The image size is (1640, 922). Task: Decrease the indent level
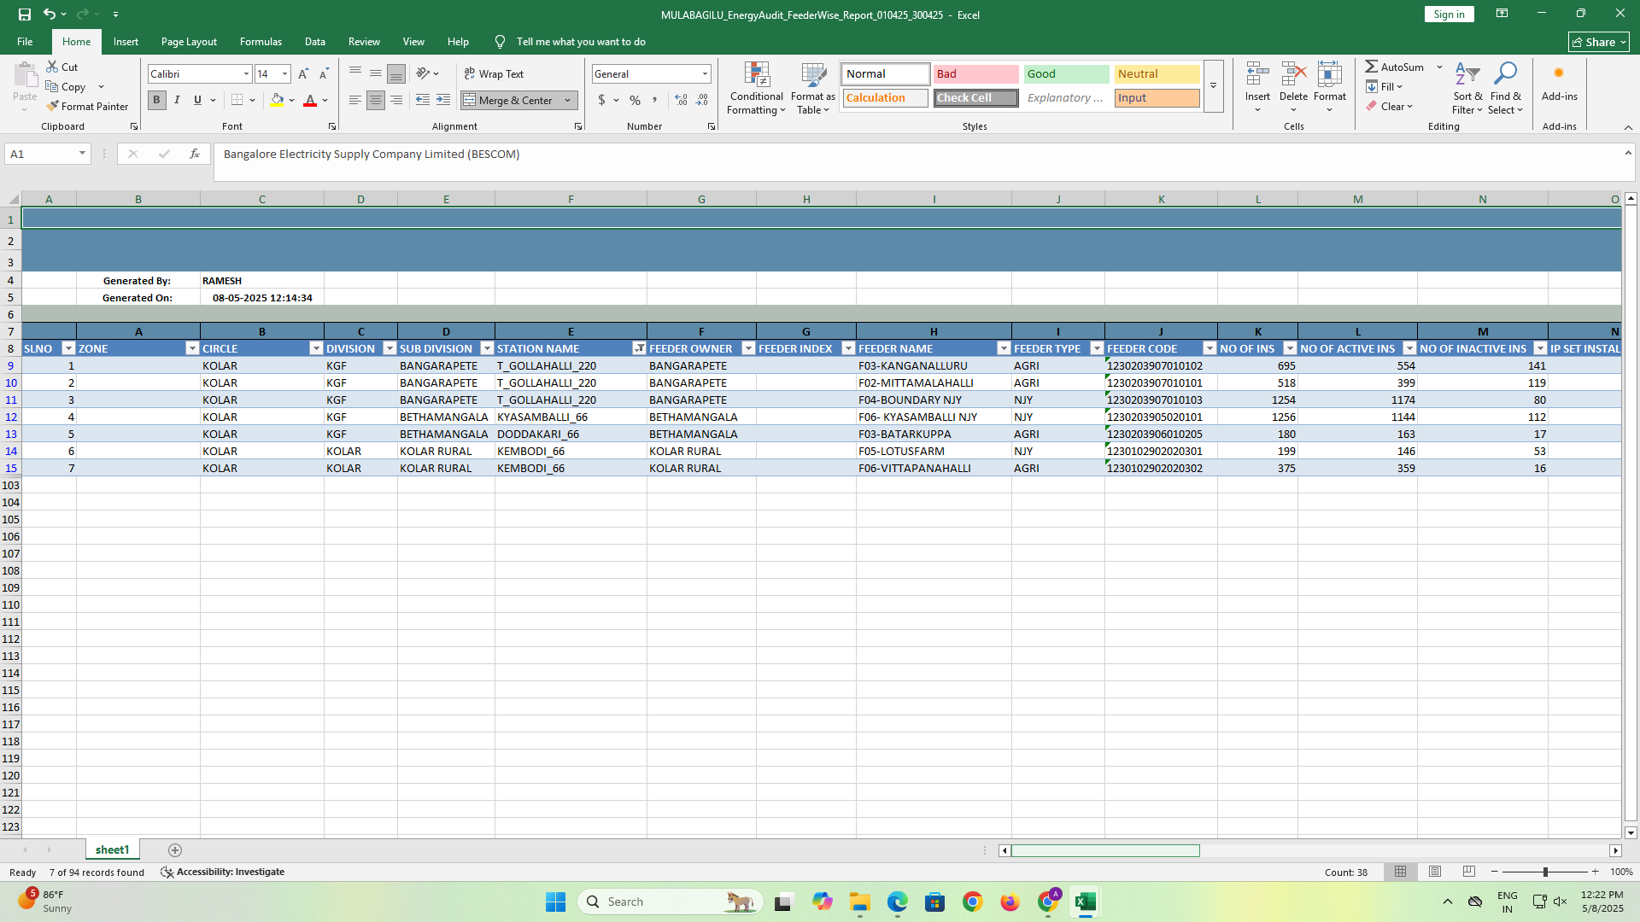(x=423, y=100)
